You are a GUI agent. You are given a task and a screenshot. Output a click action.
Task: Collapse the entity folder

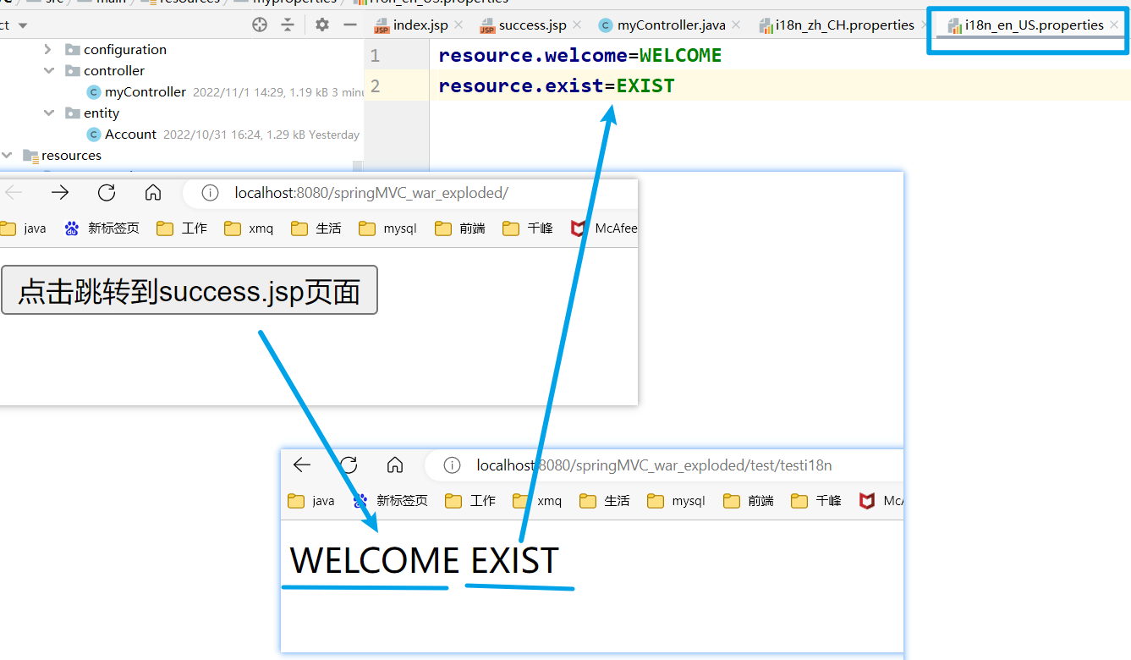[48, 113]
